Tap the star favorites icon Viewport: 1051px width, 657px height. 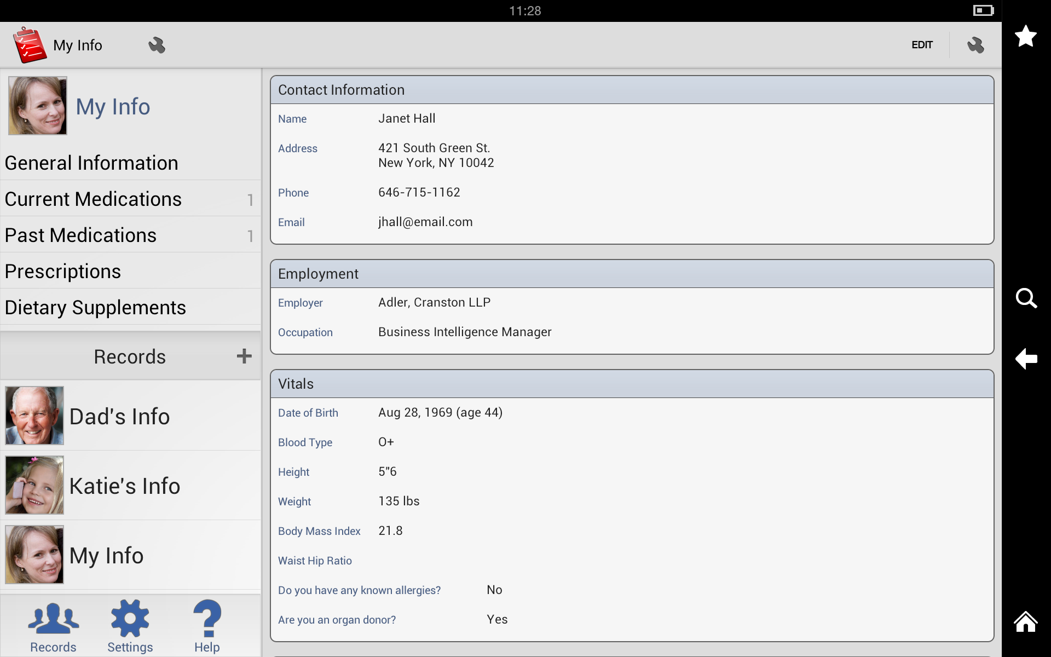(x=1025, y=37)
